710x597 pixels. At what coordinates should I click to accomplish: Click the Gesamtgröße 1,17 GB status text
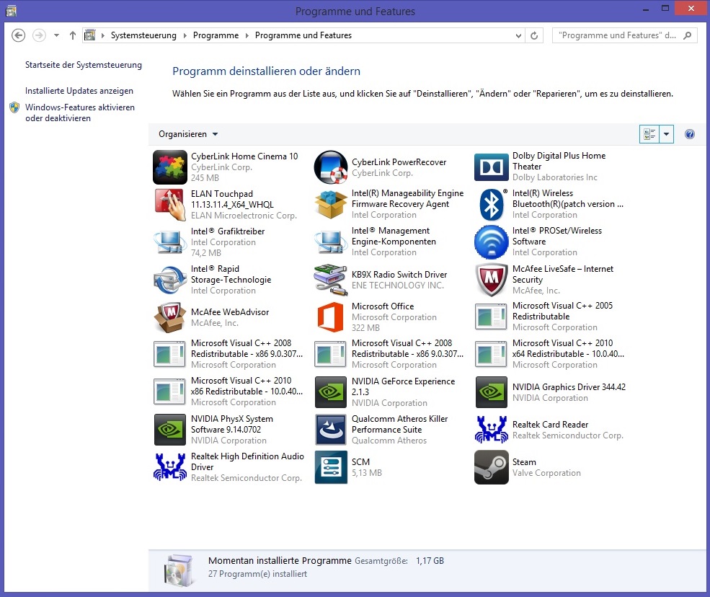pos(399,561)
